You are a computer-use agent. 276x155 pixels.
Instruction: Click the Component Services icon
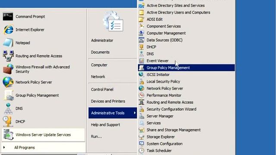click(x=141, y=26)
